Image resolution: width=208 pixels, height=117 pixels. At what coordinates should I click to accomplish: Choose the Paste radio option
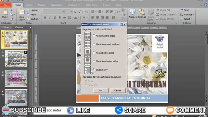coord(86,81)
